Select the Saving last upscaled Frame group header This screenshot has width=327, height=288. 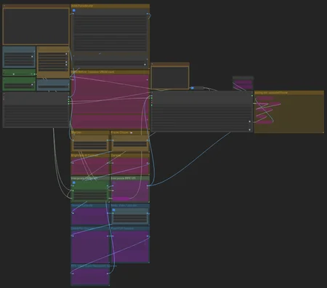point(289,92)
